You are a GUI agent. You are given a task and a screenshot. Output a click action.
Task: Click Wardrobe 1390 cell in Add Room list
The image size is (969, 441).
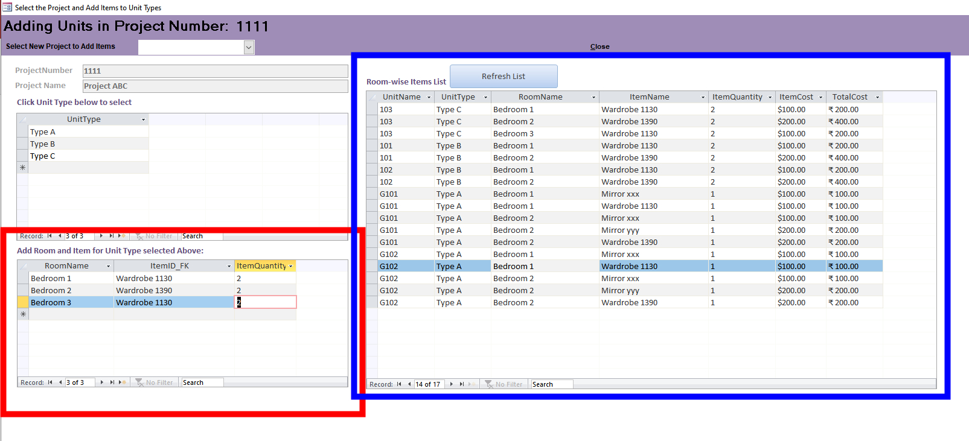click(x=174, y=290)
